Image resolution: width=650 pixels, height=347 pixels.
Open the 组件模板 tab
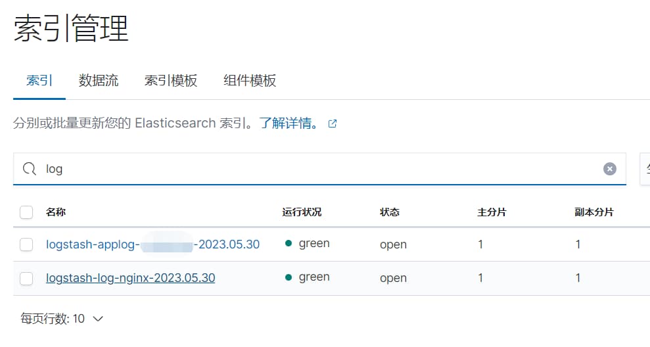pyautogui.click(x=250, y=80)
